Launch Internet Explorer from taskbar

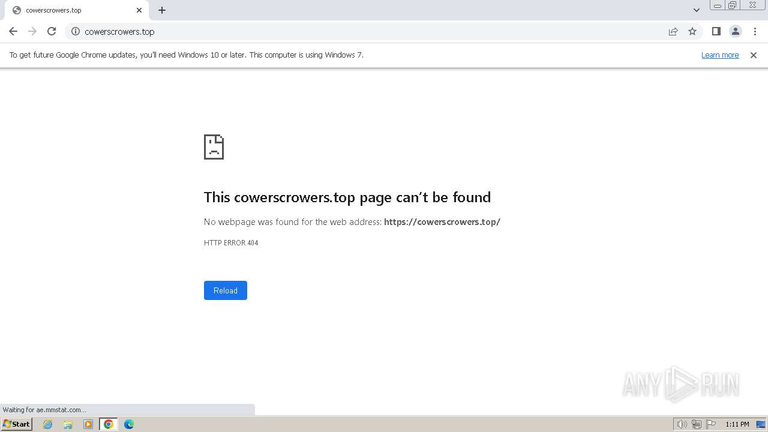tap(48, 424)
